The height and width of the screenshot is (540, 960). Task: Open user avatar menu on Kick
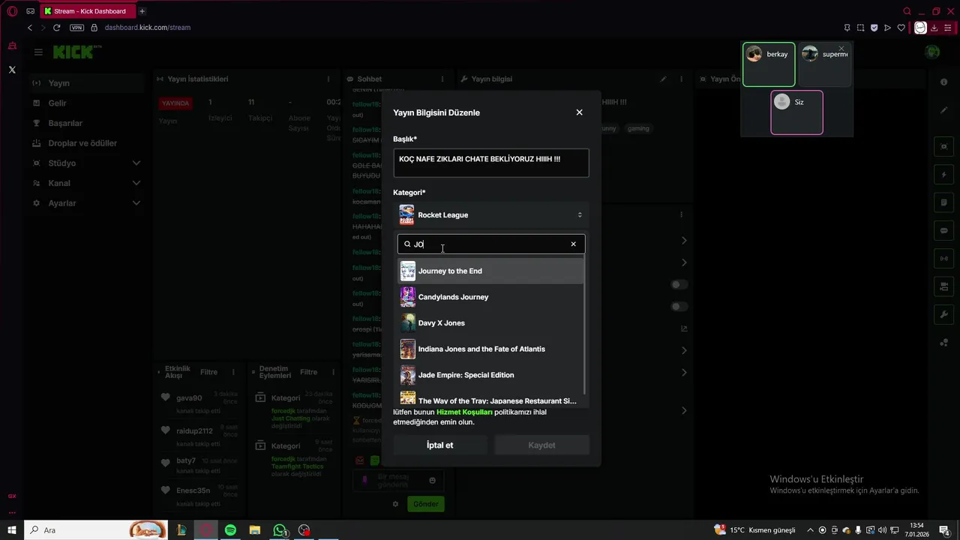[932, 52]
